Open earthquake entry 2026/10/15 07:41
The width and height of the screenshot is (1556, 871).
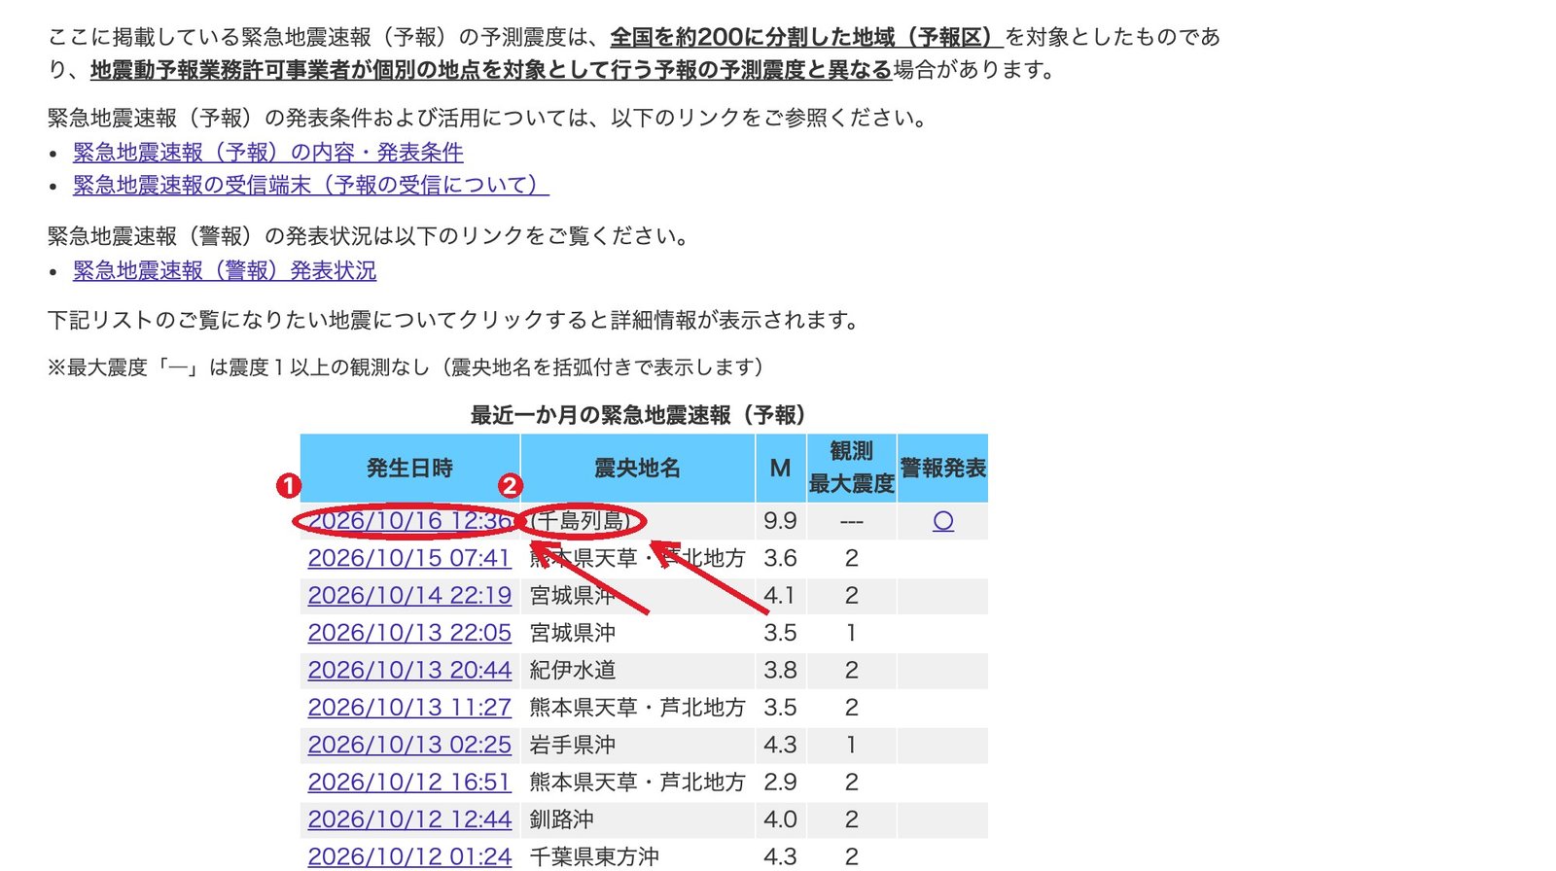(409, 558)
